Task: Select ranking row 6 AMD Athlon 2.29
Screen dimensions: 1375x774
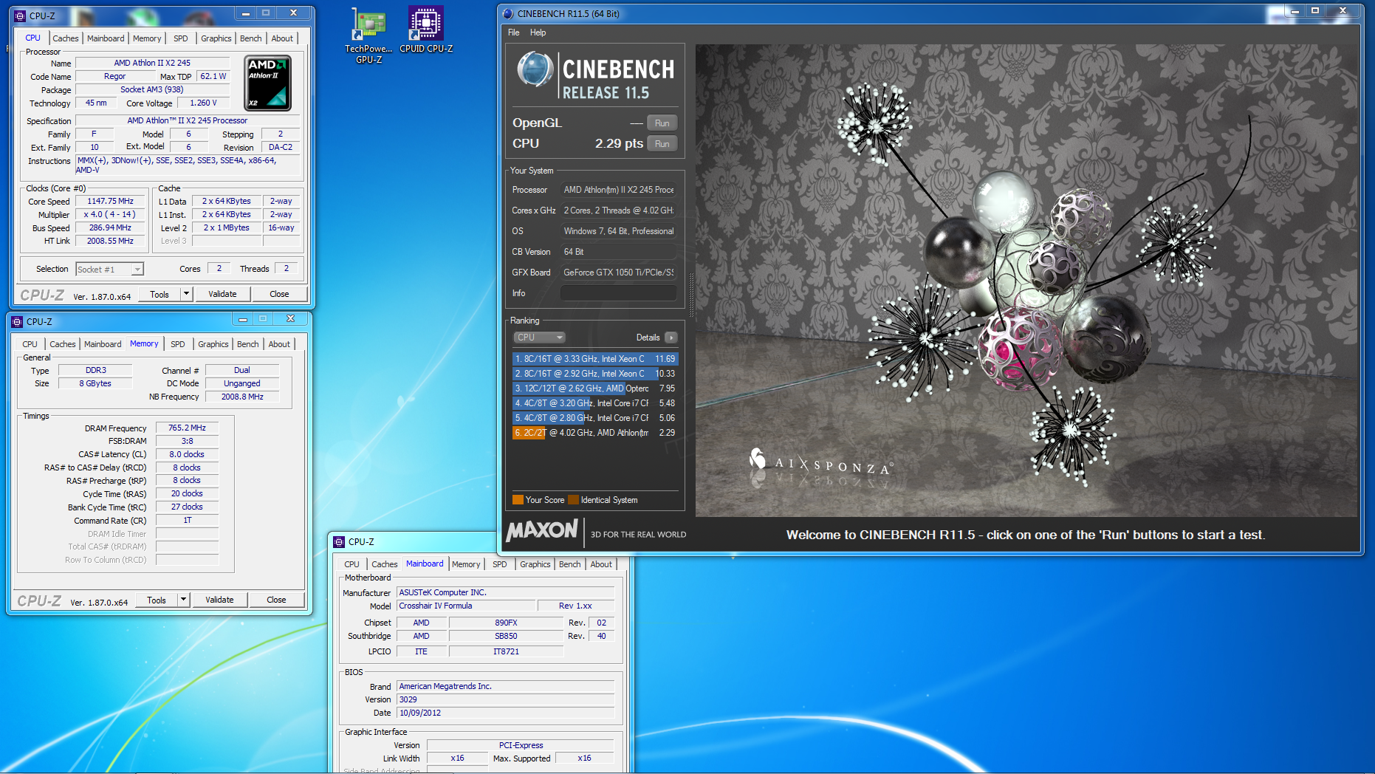Action: 595,433
